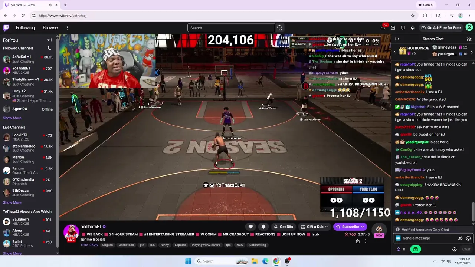Open the Following tab
The height and width of the screenshot is (267, 475).
[x=25, y=28]
